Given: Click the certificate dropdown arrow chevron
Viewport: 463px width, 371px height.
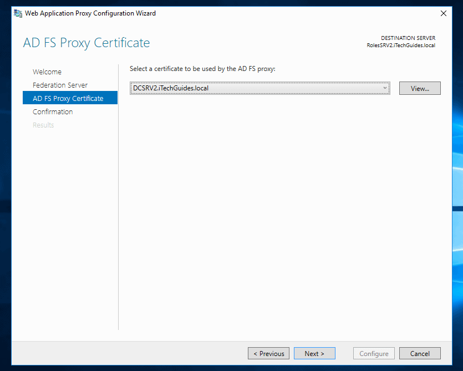Looking at the screenshot, I should (x=385, y=88).
